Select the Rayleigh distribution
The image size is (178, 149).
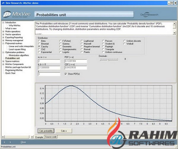[x=108, y=46]
